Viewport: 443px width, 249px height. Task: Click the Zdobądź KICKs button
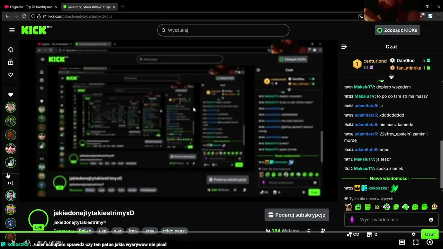(397, 30)
